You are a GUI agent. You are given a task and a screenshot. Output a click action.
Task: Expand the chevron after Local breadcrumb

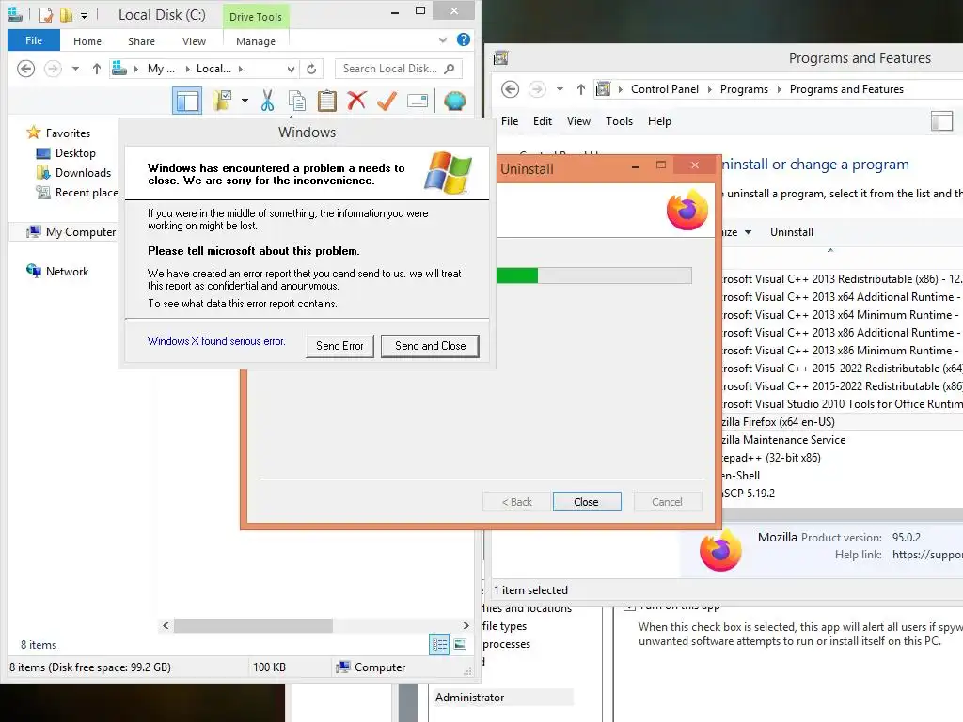point(241,69)
